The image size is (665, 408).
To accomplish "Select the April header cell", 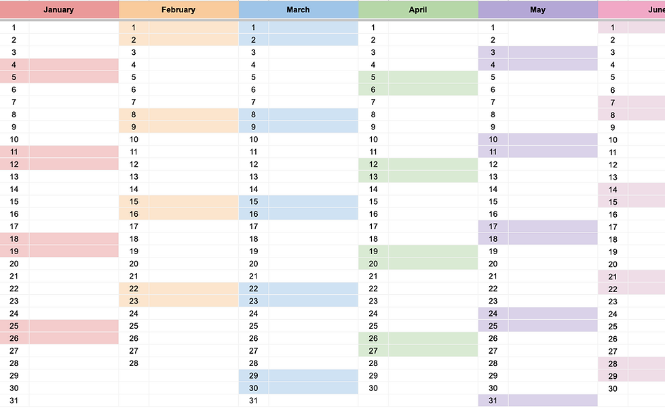I will click(418, 9).
